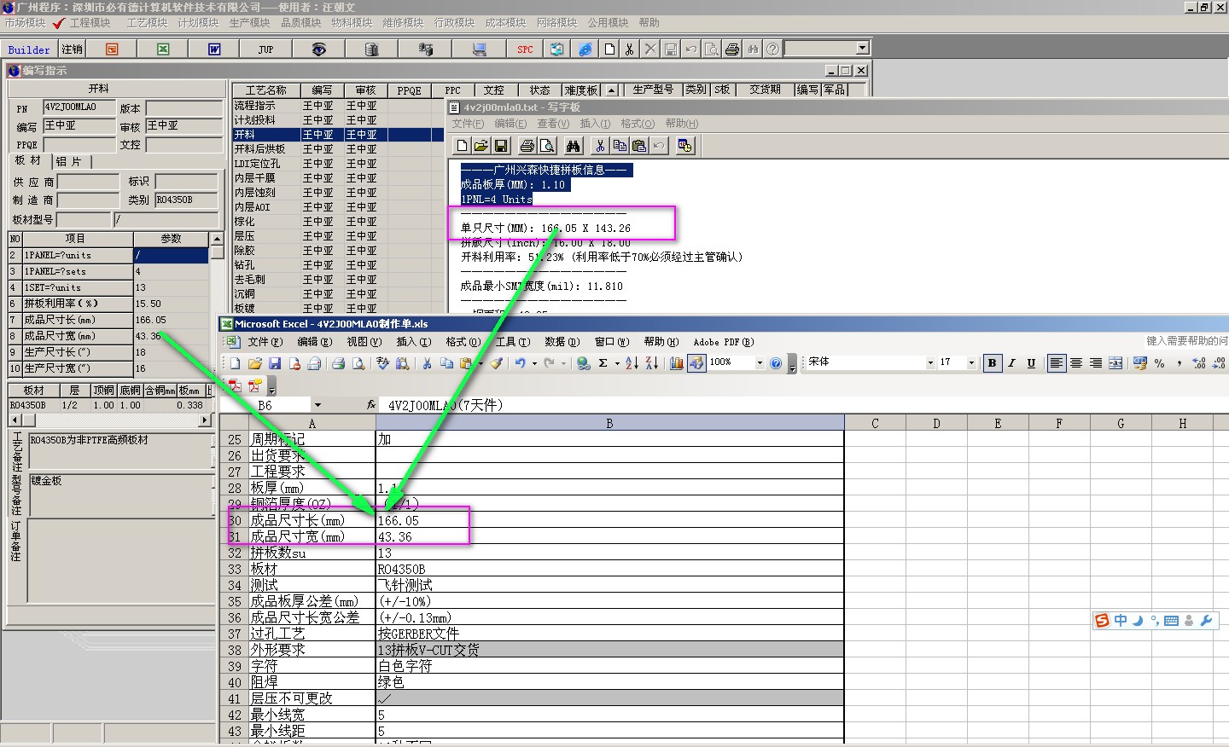The image size is (1229, 747).
Task: Click the binoculars find icon in Builder toolbar
Action: pos(752,49)
